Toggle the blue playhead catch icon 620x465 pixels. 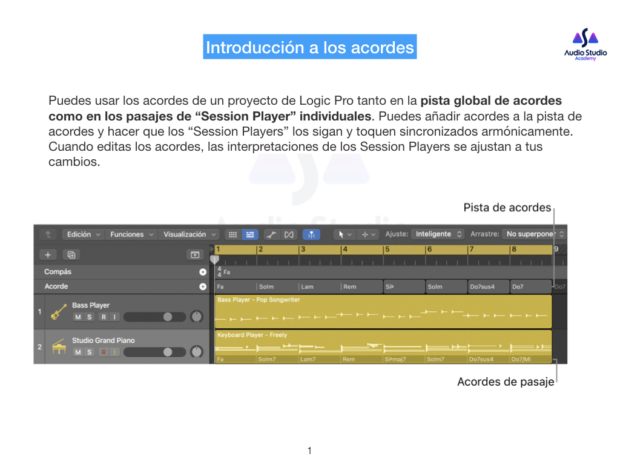(x=311, y=234)
